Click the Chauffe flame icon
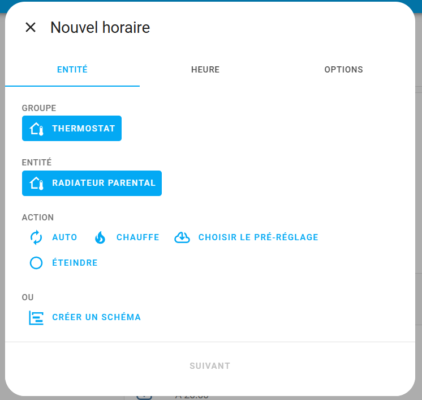Screen dimensions: 422x400 click(x=100, y=237)
